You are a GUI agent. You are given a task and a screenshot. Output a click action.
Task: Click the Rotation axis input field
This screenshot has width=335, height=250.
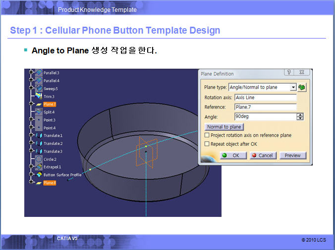click(x=265, y=97)
